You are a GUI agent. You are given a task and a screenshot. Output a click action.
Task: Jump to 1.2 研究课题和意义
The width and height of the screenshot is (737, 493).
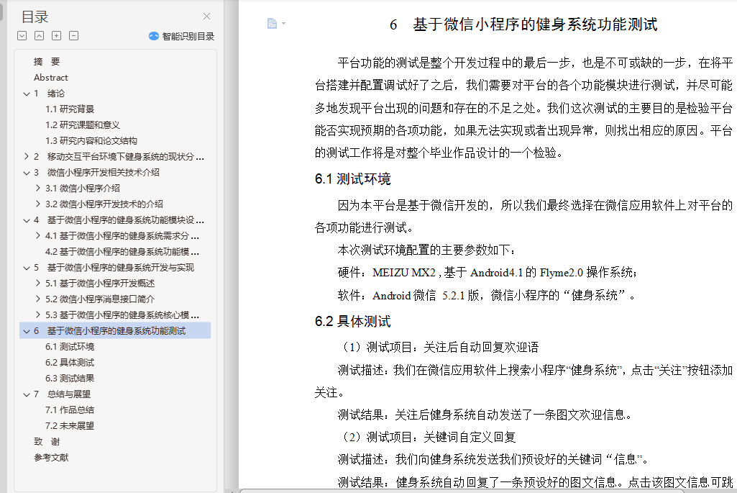point(83,125)
